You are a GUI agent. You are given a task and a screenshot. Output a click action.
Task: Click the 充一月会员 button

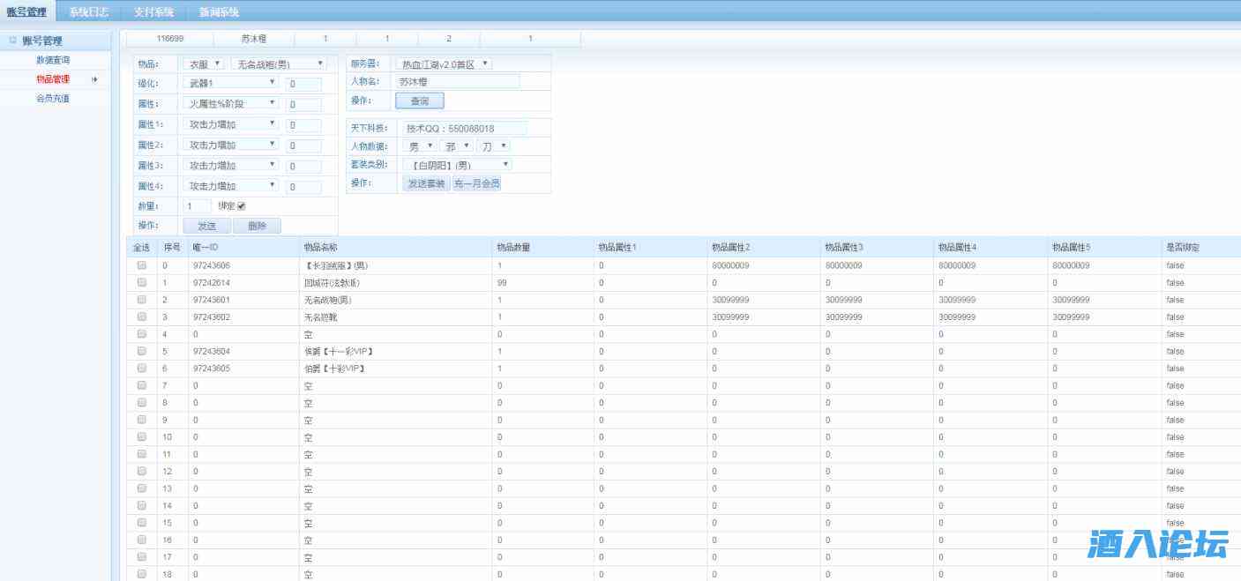pyautogui.click(x=476, y=183)
